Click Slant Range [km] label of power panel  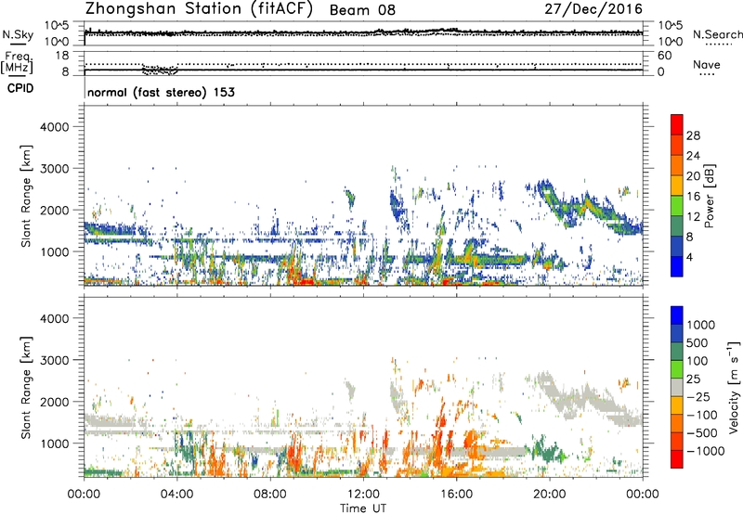[x=26, y=196]
